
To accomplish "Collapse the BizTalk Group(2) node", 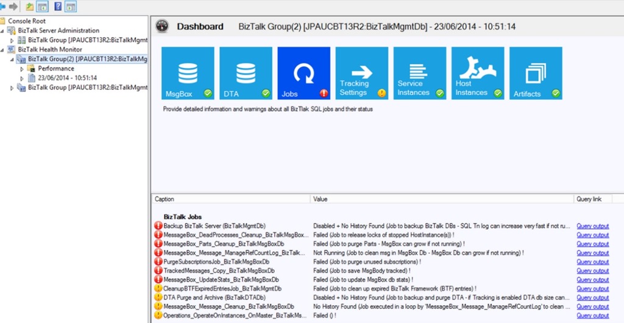I will [12, 60].
